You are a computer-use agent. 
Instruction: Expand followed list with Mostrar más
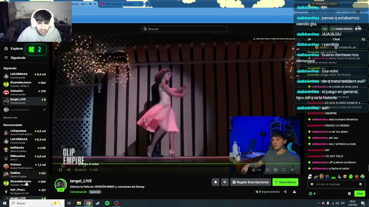tap(10, 118)
